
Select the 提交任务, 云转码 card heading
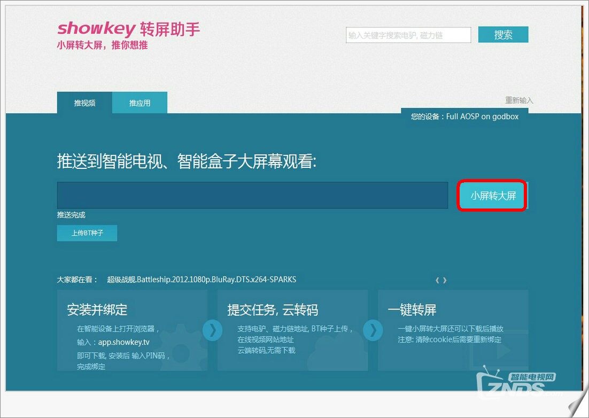(x=273, y=310)
